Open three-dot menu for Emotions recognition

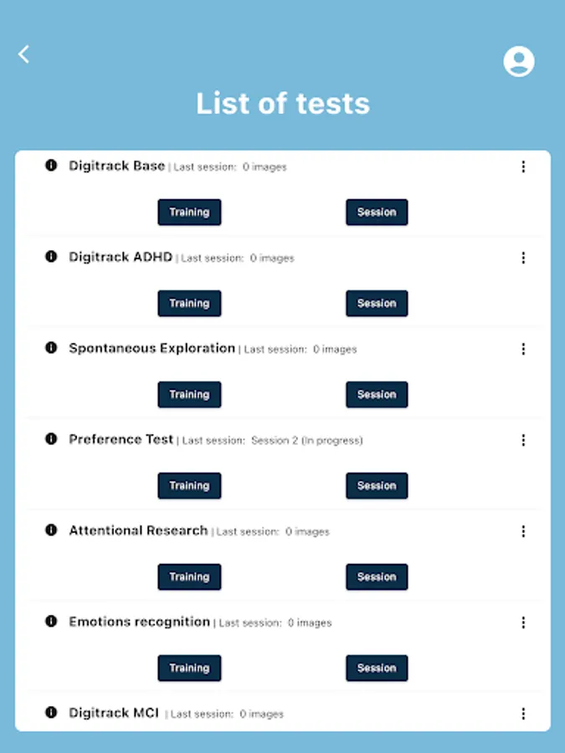coord(523,622)
